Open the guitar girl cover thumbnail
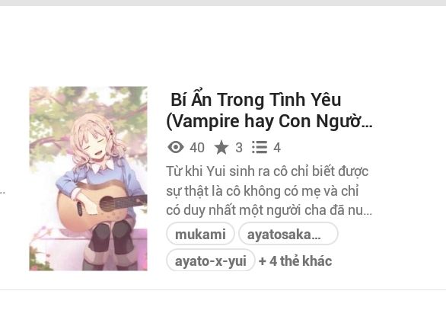The height and width of the screenshot is (326, 446). pyautogui.click(x=88, y=178)
